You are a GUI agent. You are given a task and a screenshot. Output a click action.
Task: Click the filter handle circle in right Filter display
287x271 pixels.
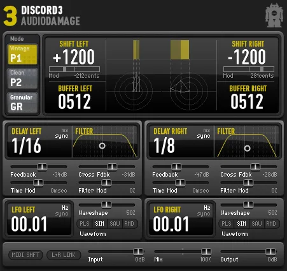[247, 148]
